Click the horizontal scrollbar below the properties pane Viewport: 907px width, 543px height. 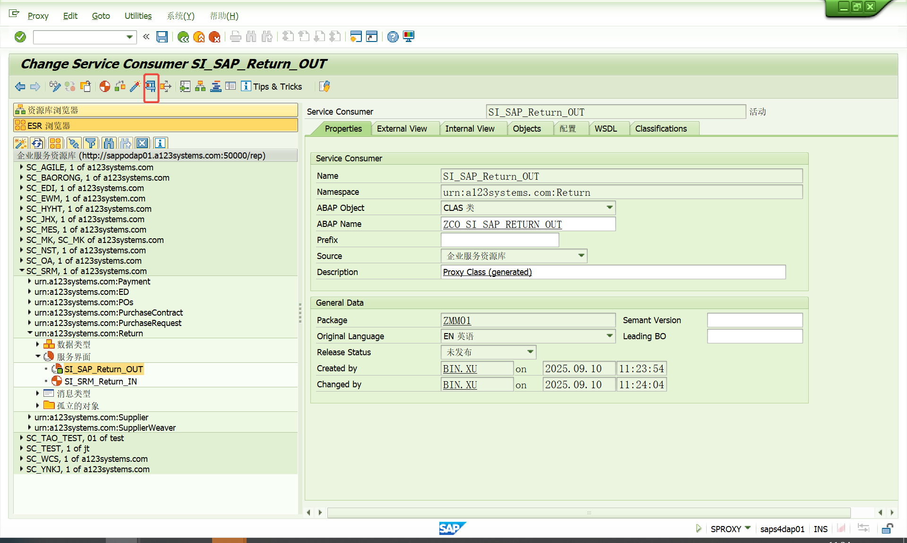(589, 513)
